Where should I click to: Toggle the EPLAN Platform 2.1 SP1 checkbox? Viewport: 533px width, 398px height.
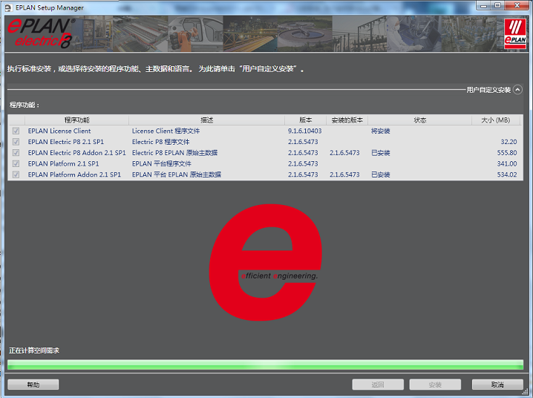click(x=16, y=164)
